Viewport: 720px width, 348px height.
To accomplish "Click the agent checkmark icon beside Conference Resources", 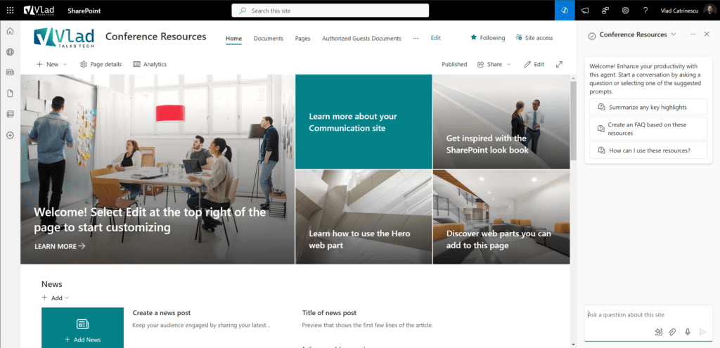I will click(x=592, y=36).
